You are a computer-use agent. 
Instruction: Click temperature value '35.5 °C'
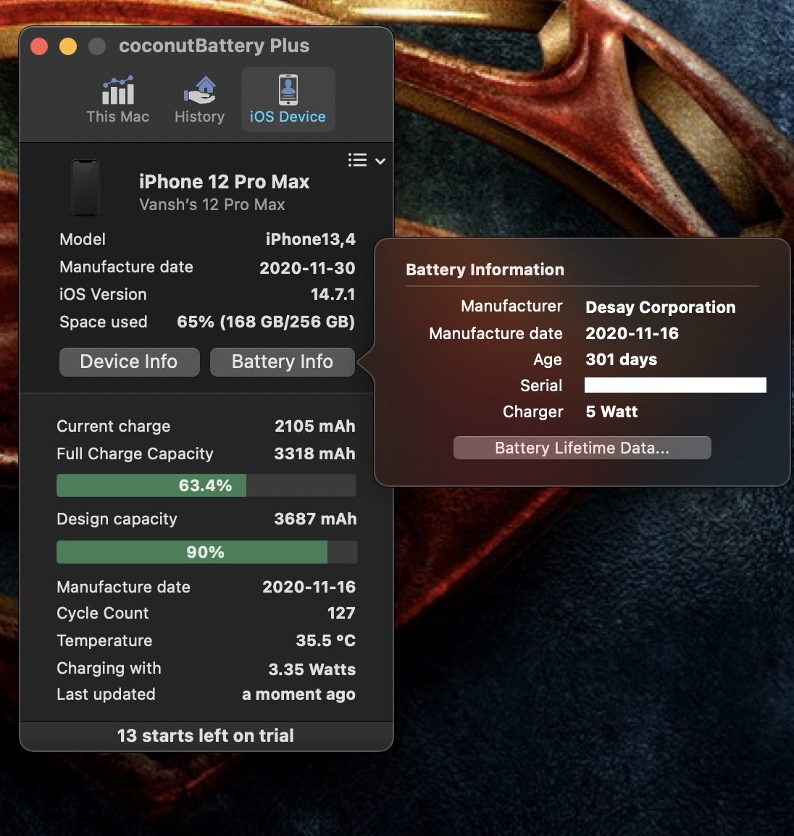point(326,640)
